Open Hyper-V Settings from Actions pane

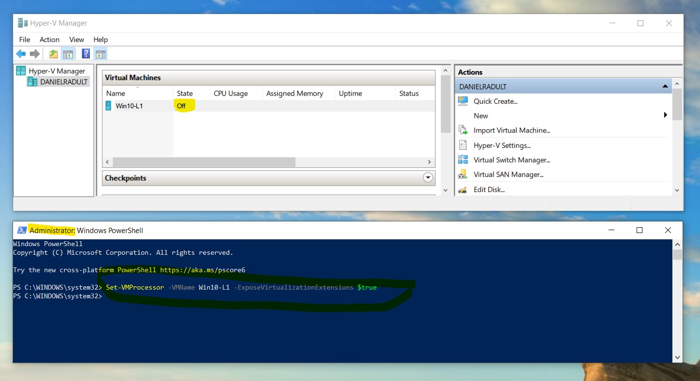[x=502, y=146]
